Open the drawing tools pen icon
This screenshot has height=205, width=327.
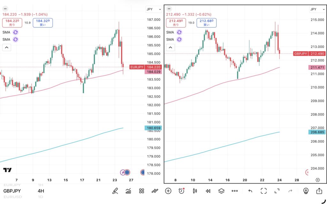pos(115,191)
